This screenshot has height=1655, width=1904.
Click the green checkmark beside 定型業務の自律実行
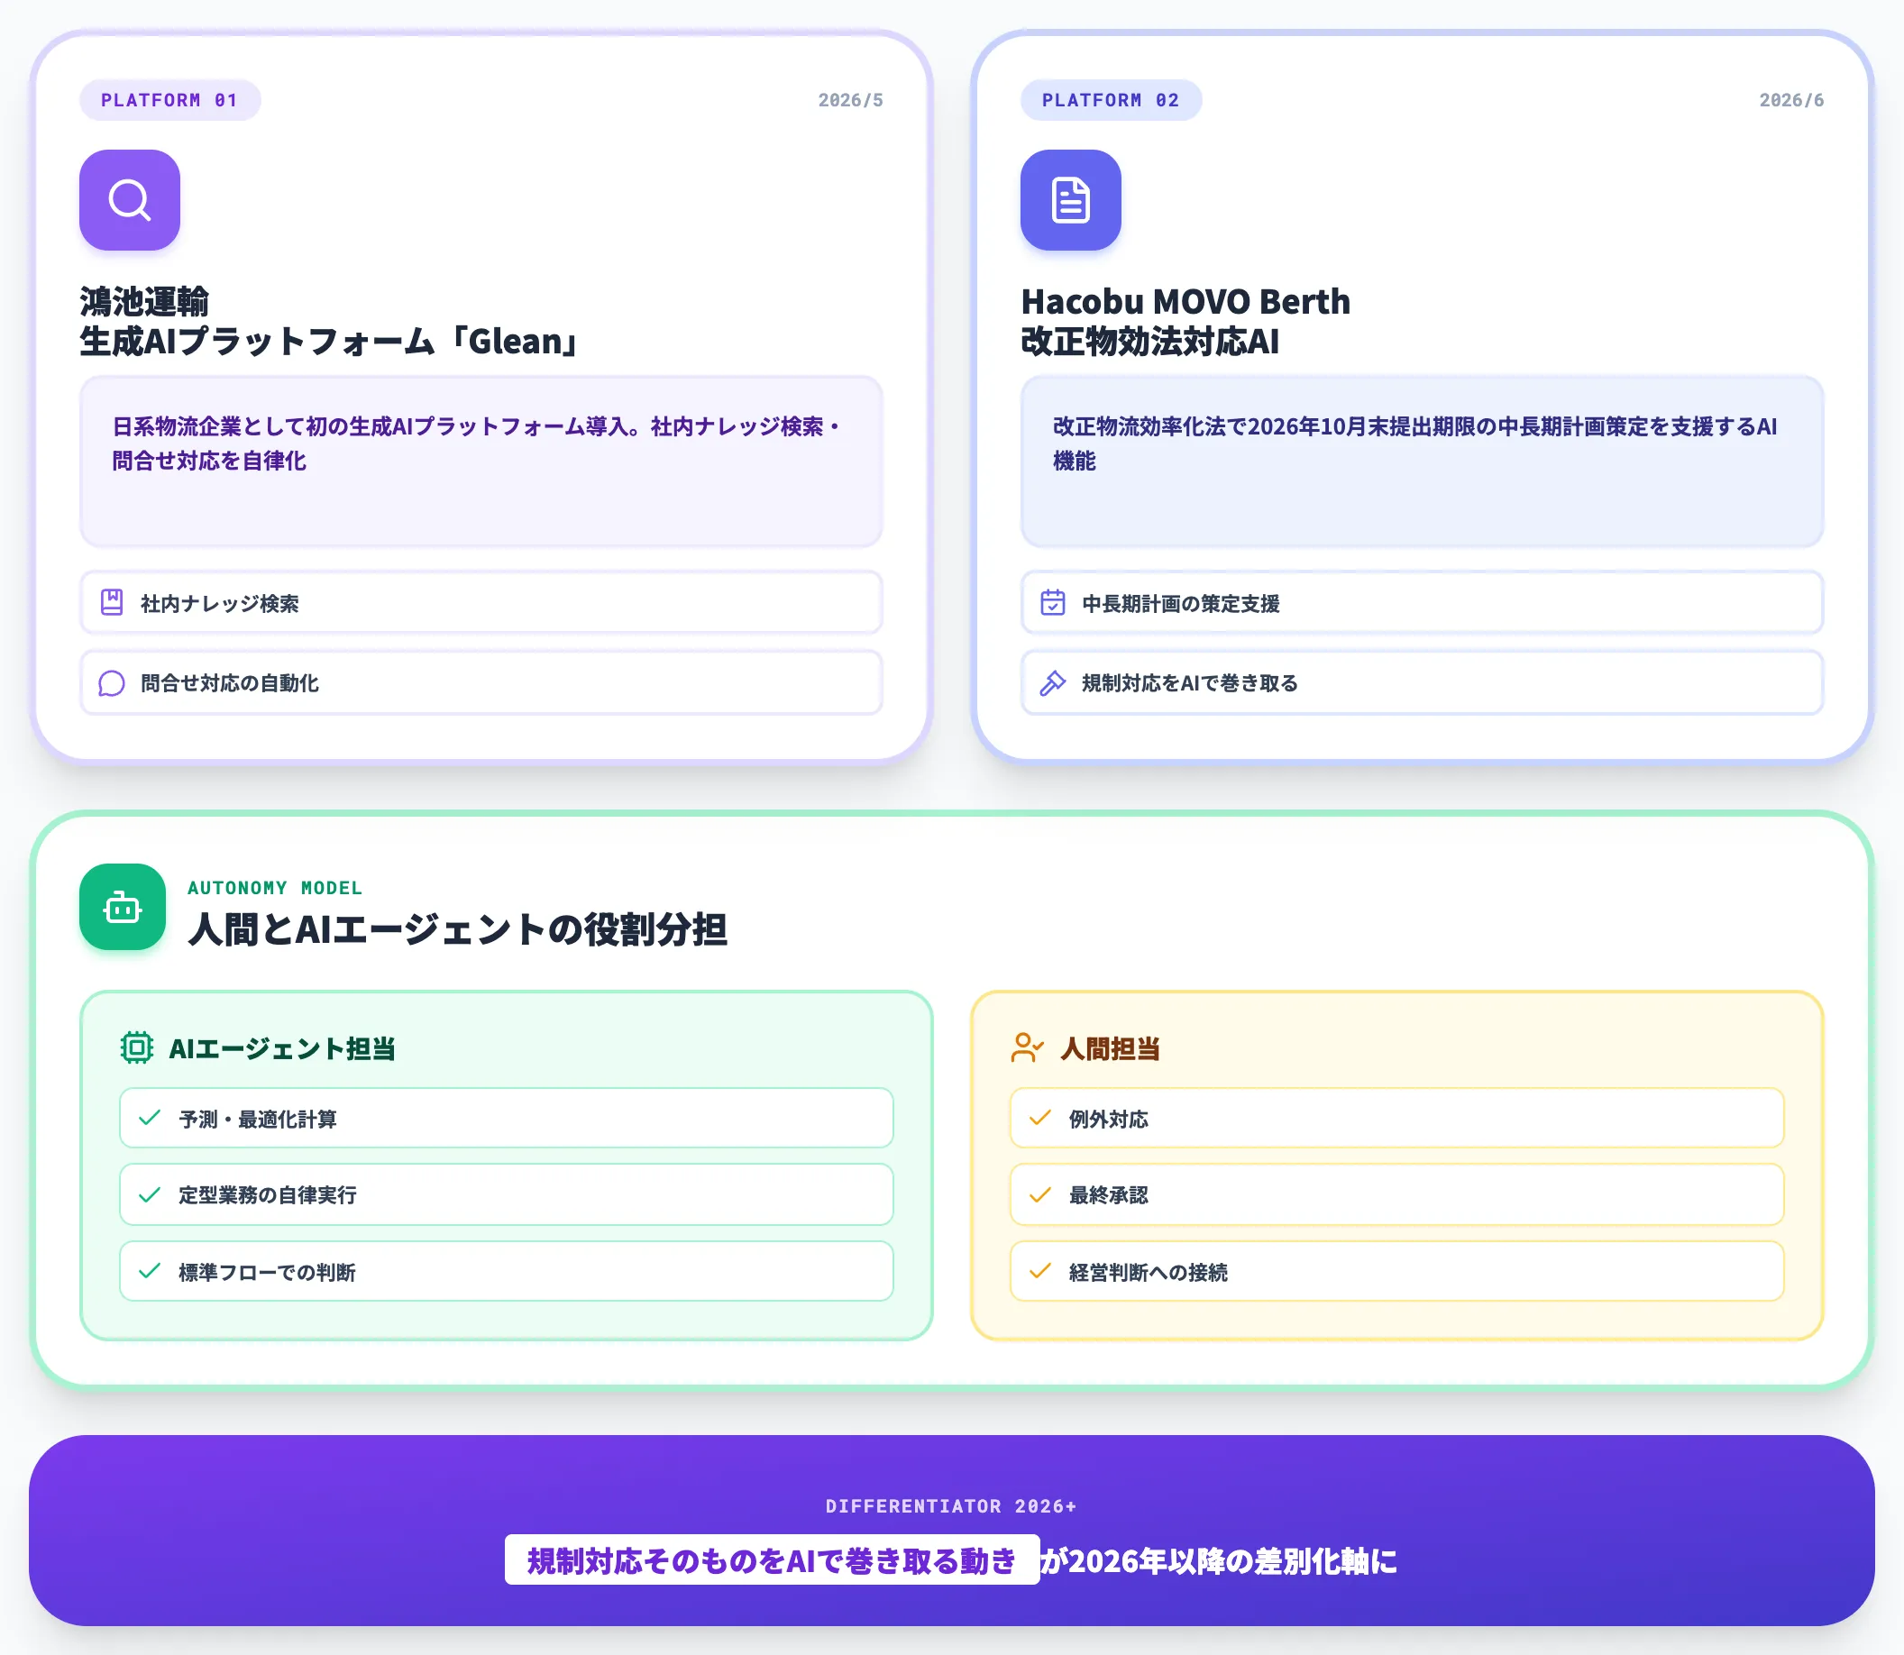(150, 1194)
